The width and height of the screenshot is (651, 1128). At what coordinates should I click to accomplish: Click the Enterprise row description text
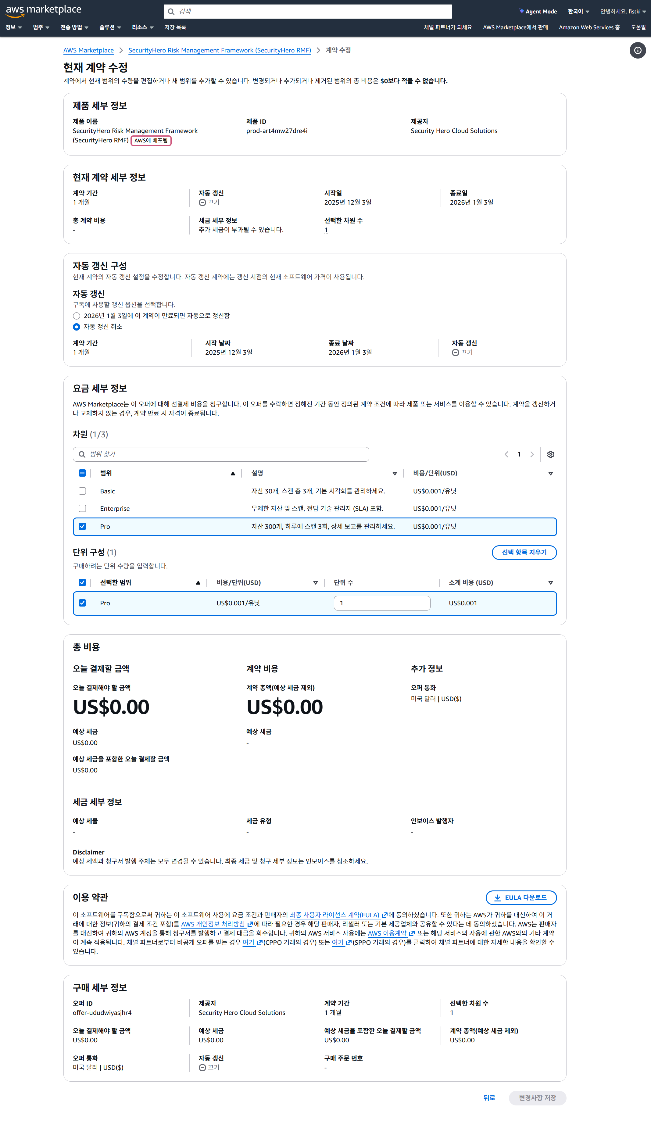coord(317,509)
